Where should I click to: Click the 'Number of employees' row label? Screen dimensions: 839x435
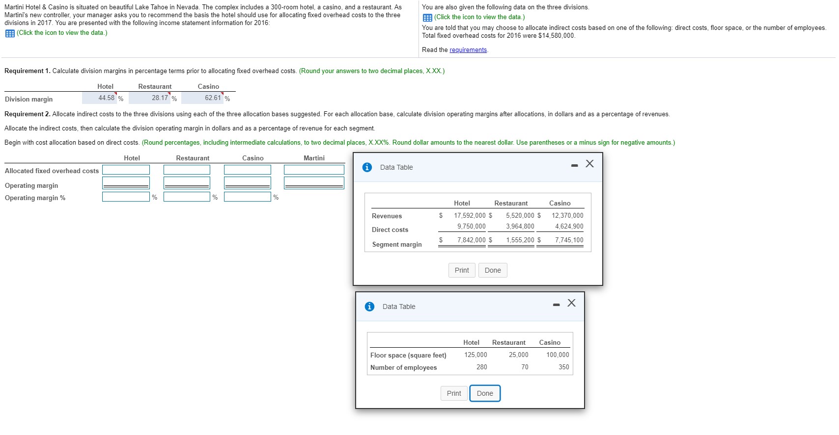(x=403, y=368)
